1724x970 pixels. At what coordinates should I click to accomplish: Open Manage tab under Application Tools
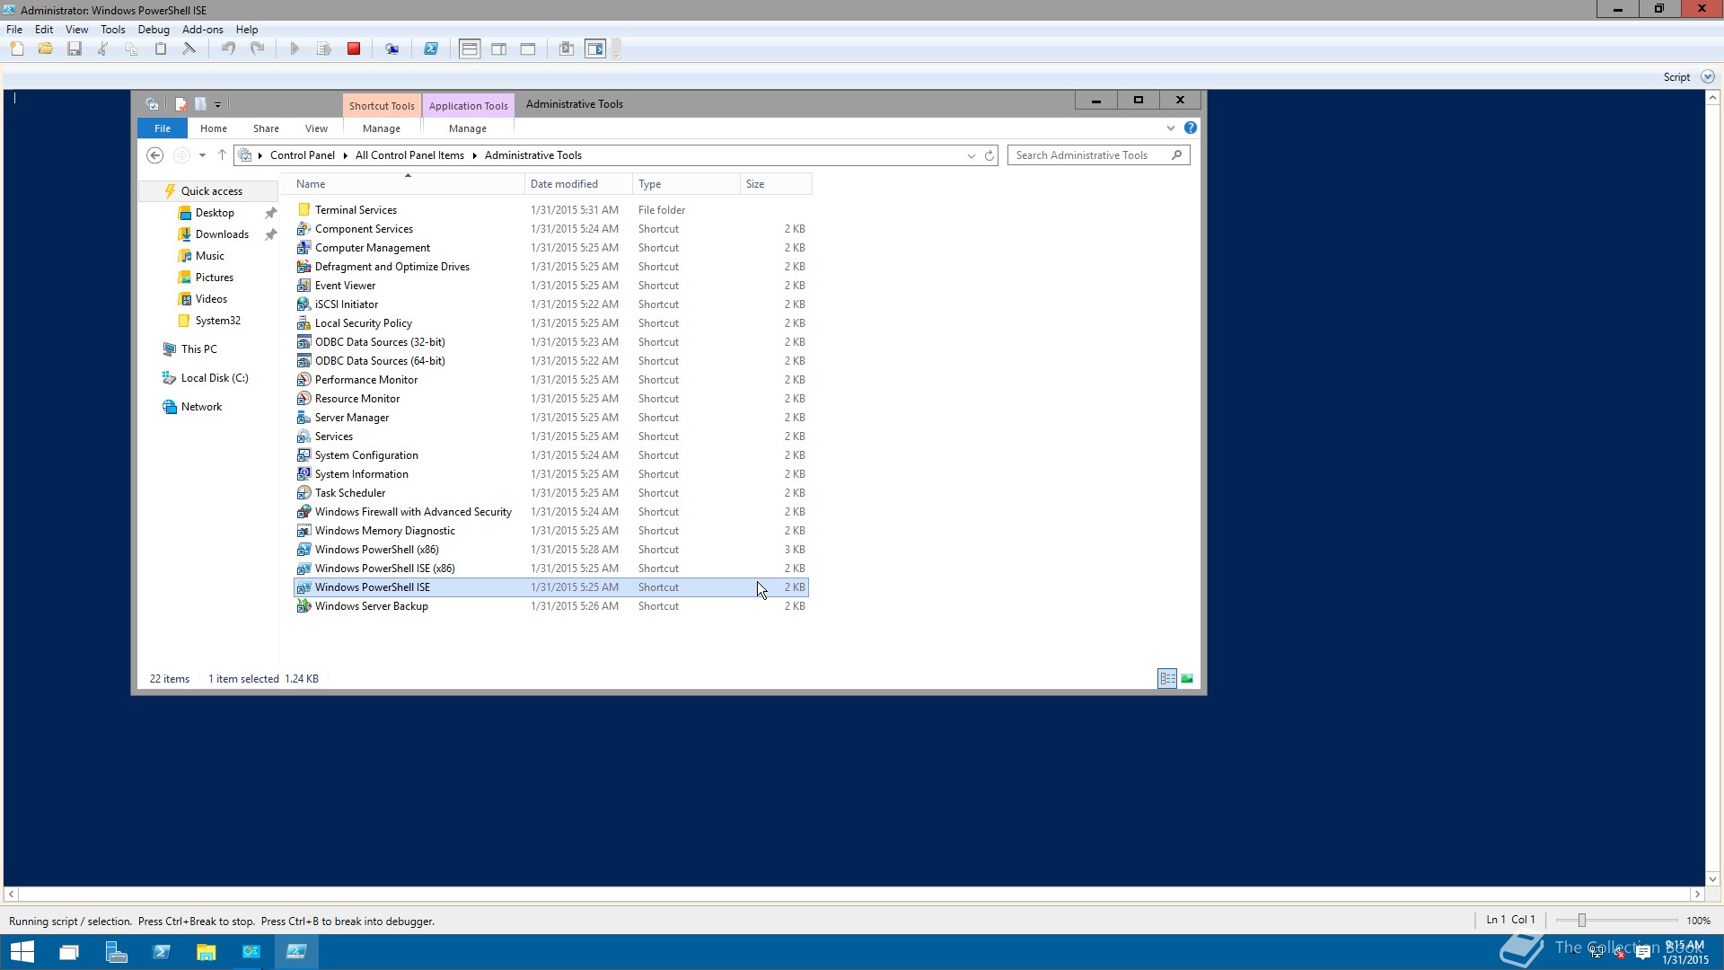coord(468,128)
